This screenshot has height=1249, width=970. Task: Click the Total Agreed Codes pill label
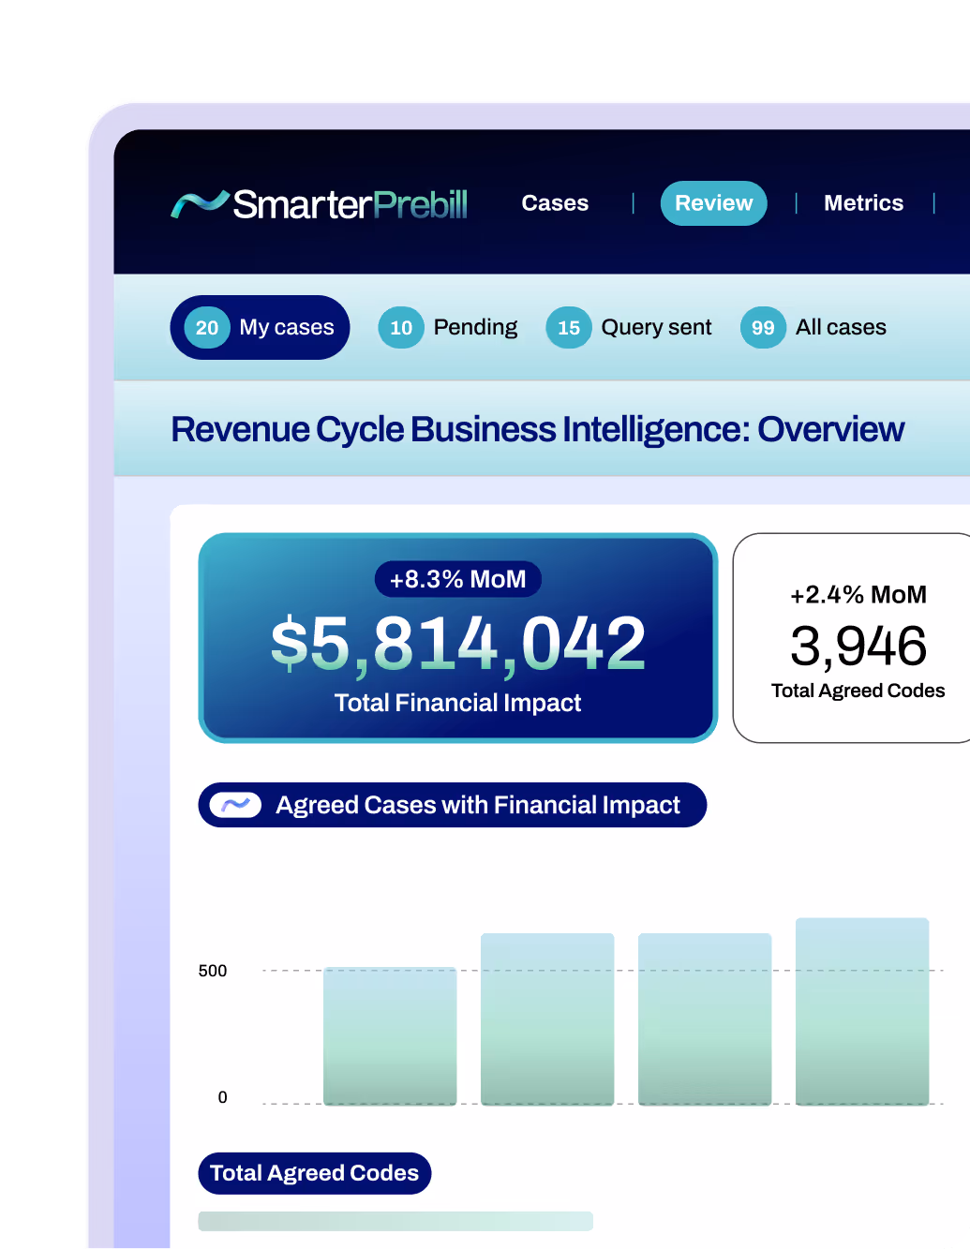point(315,1173)
